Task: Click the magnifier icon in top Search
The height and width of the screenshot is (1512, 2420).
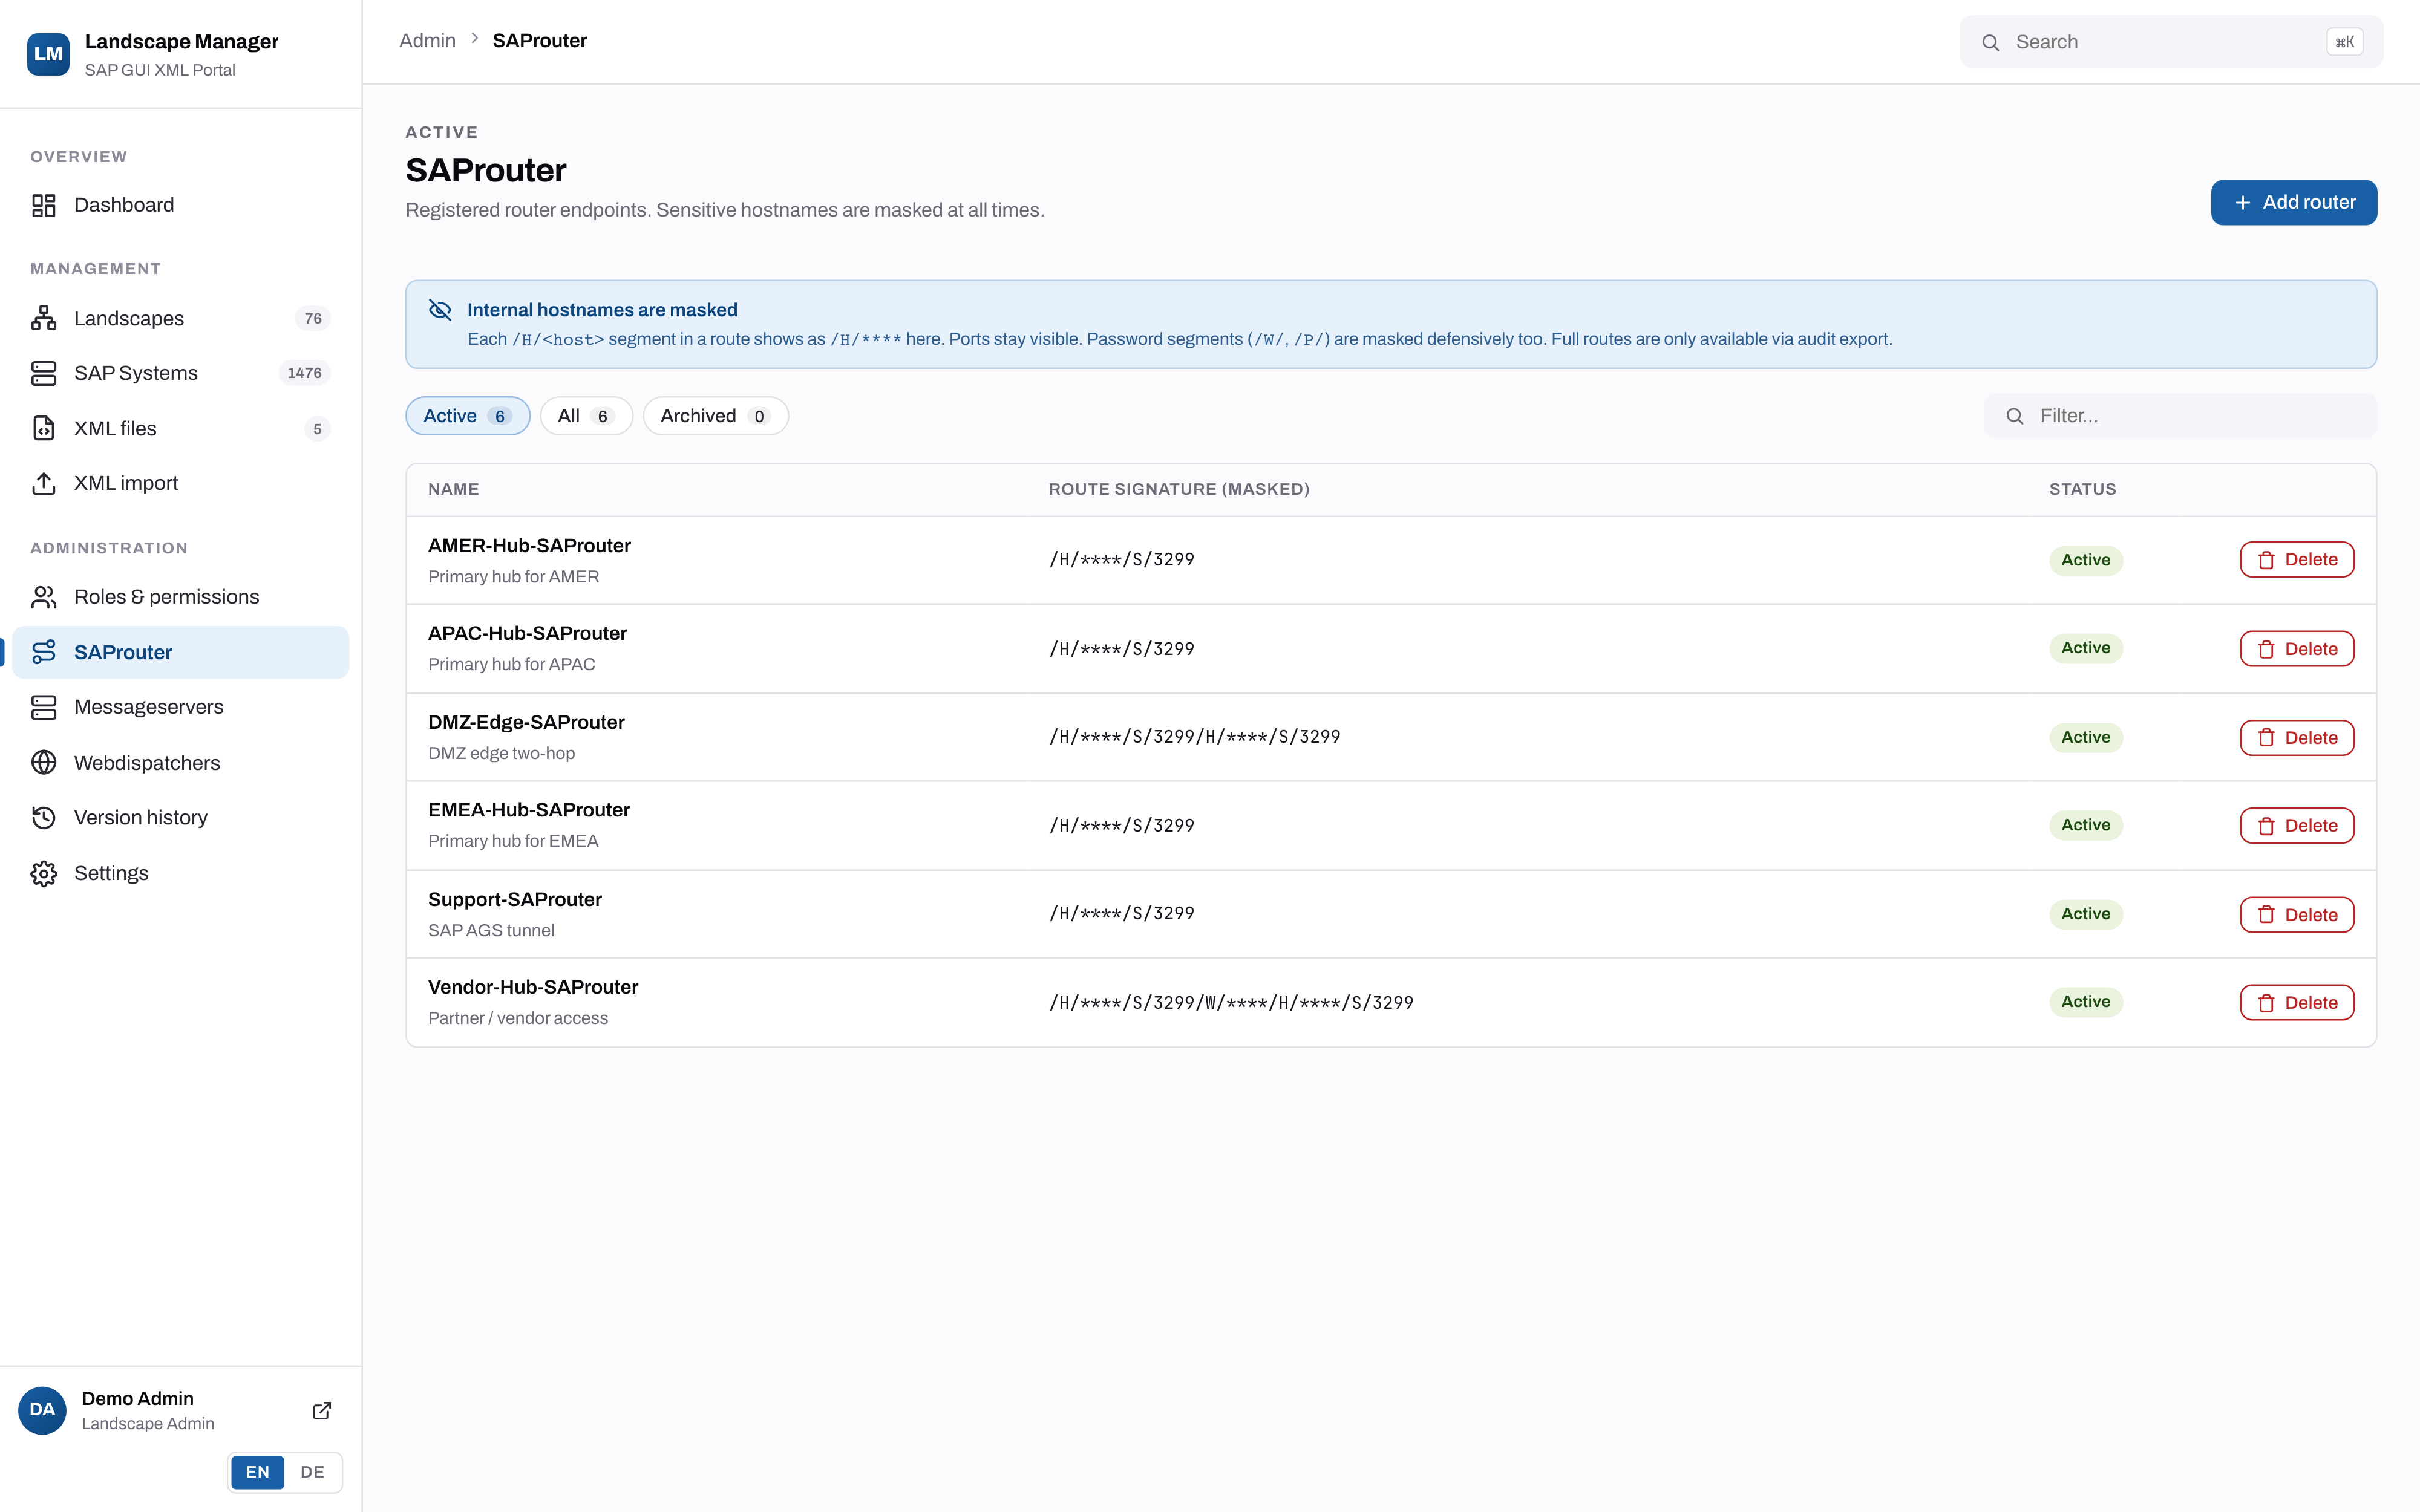Action: click(1991, 42)
